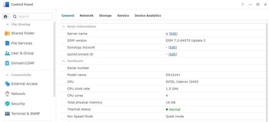This screenshot has height=122, width=269.
Task: Click the Domain/LDAP icon
Action: coord(7,63)
